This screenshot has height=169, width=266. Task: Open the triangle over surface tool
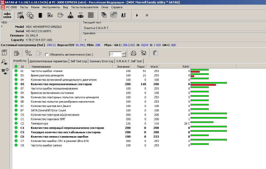click(80, 15)
